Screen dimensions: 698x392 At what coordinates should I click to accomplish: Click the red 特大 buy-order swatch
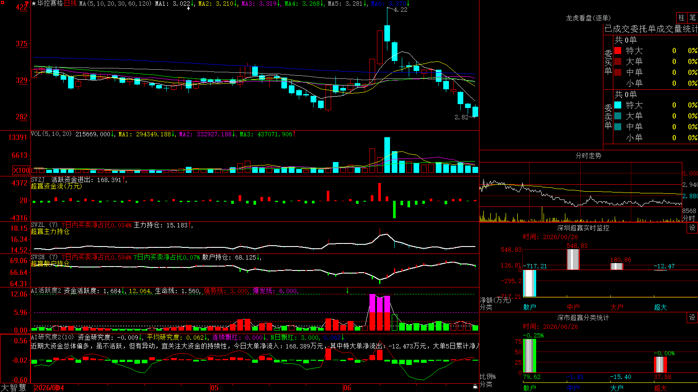618,51
